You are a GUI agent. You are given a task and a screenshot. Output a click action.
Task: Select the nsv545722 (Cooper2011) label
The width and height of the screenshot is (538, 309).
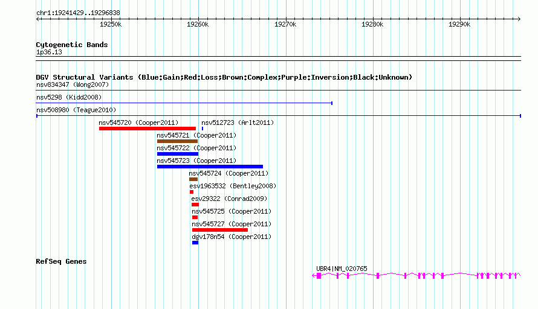coord(196,148)
